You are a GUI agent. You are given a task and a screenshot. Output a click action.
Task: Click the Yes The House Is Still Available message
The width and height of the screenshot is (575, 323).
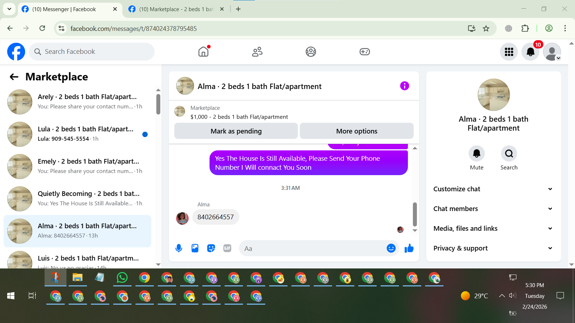[309, 163]
